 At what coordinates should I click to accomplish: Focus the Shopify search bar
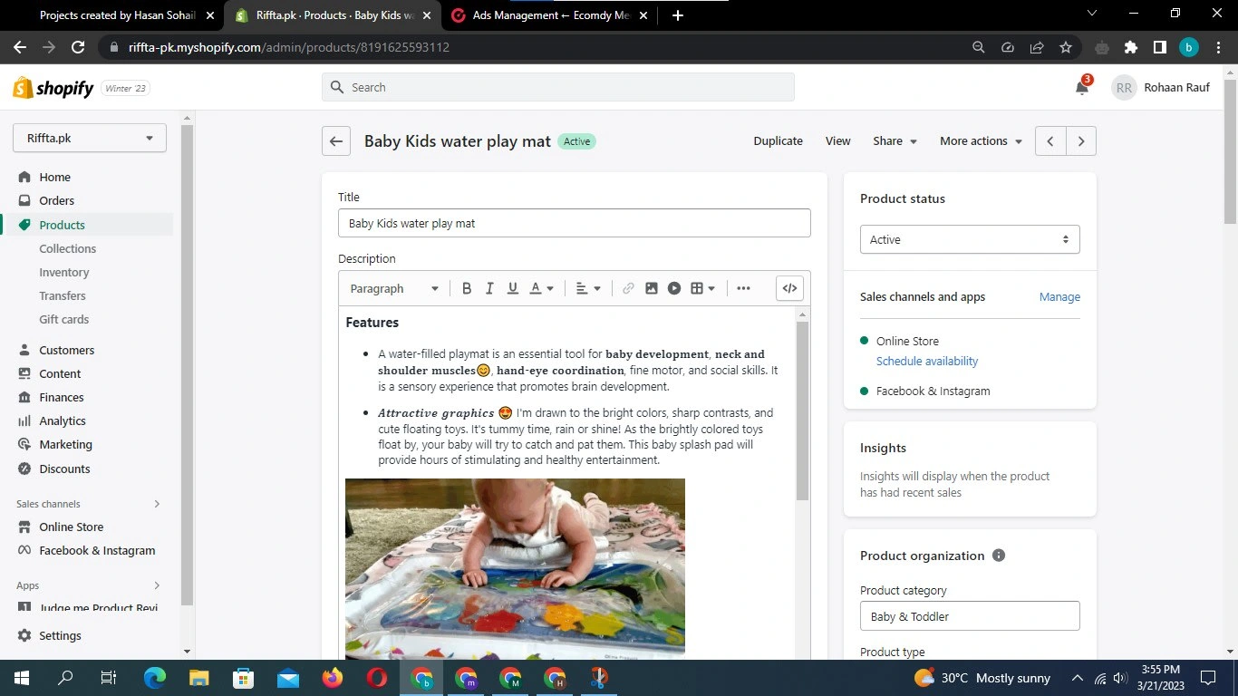point(558,87)
